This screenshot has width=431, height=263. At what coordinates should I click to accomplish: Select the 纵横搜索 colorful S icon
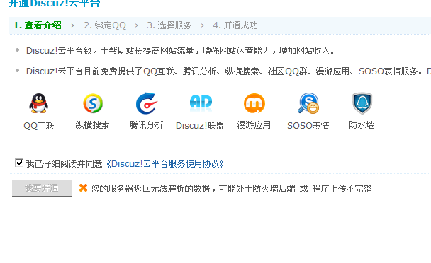pyautogui.click(x=93, y=103)
